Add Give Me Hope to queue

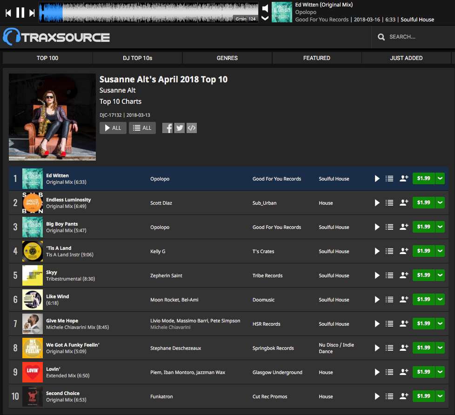tap(389, 324)
